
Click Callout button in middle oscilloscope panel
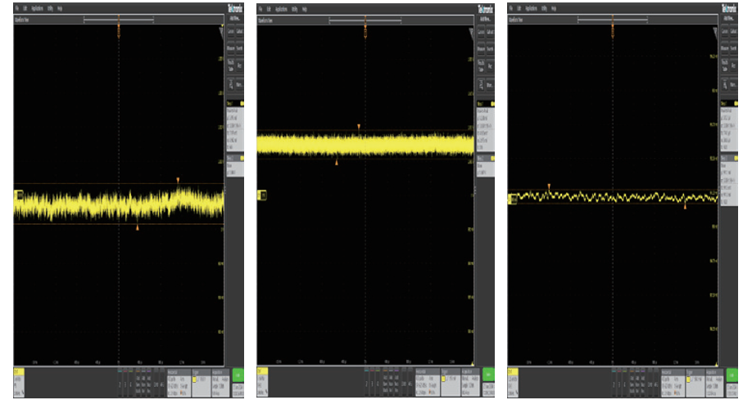click(491, 31)
